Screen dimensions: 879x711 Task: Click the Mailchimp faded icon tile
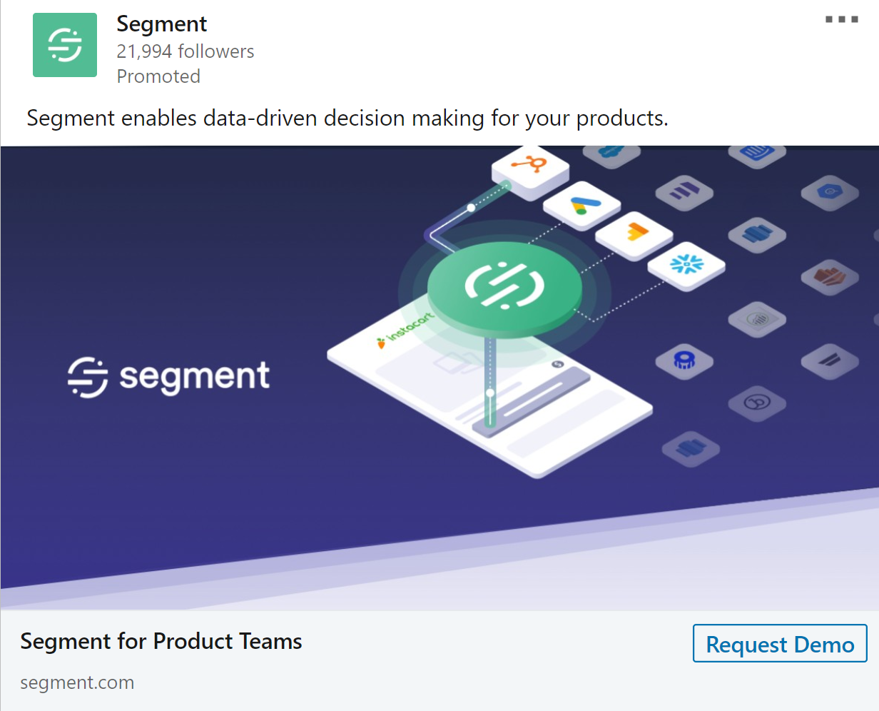pos(757,403)
